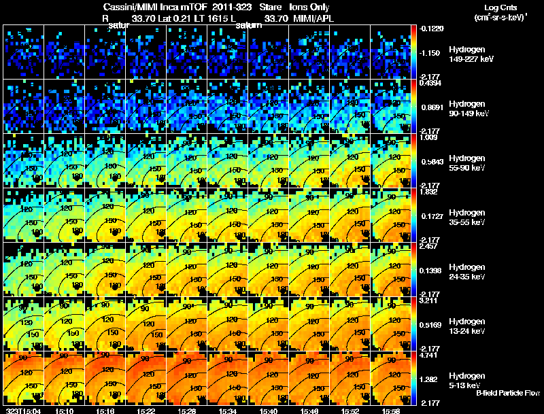
Task: Click the MIMI/APL text in header
Action: click(x=313, y=18)
